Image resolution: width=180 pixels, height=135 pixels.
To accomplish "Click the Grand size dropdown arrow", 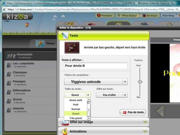I will tap(88, 95).
